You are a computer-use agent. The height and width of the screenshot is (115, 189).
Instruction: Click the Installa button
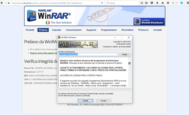(x=85, y=101)
